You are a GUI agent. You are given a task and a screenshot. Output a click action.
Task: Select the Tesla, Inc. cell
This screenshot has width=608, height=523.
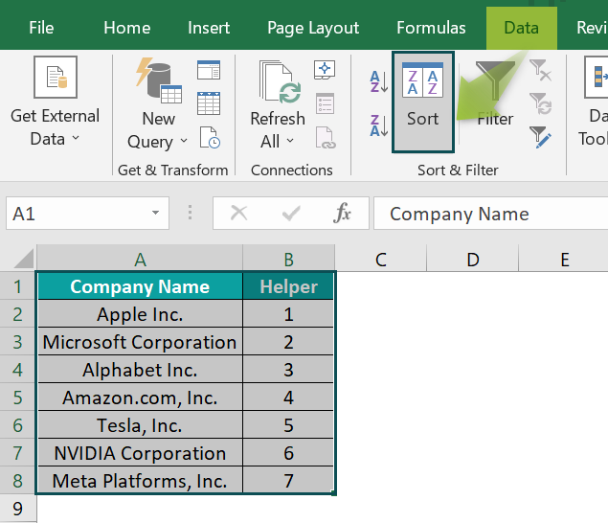point(140,425)
